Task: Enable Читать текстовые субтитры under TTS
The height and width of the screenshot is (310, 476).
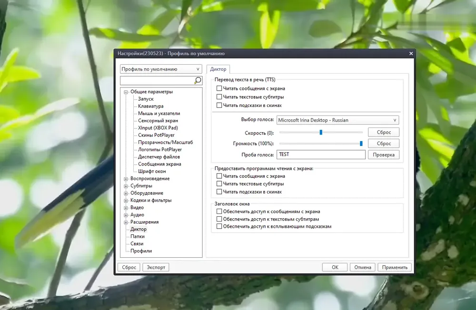Action: pyautogui.click(x=219, y=97)
